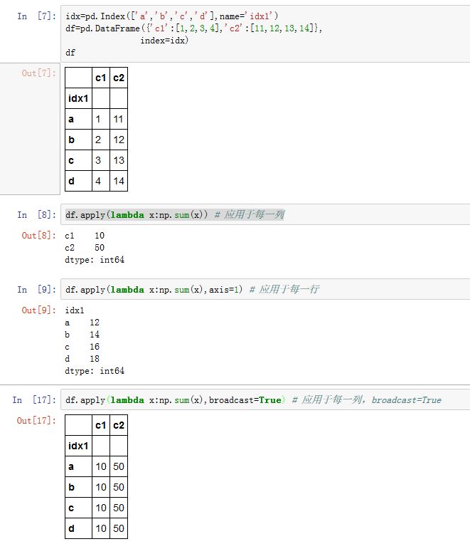Screen dimensions: 470x544
Task: Click the 50 value in row d
Action: click(119, 528)
